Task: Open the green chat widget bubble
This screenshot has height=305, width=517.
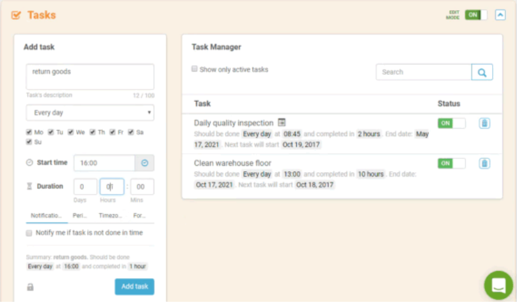Action: pos(498,285)
